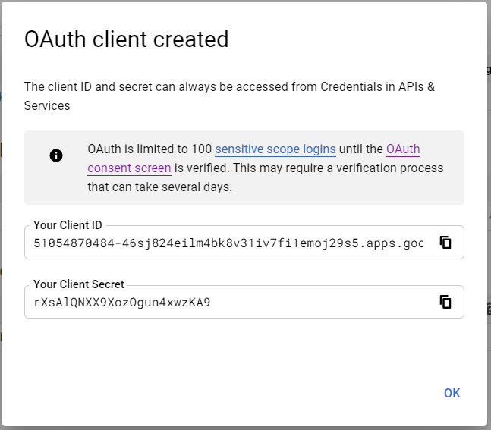Image resolution: width=491 pixels, height=430 pixels.
Task: Click the info icon in the notice box
Action: (x=56, y=155)
